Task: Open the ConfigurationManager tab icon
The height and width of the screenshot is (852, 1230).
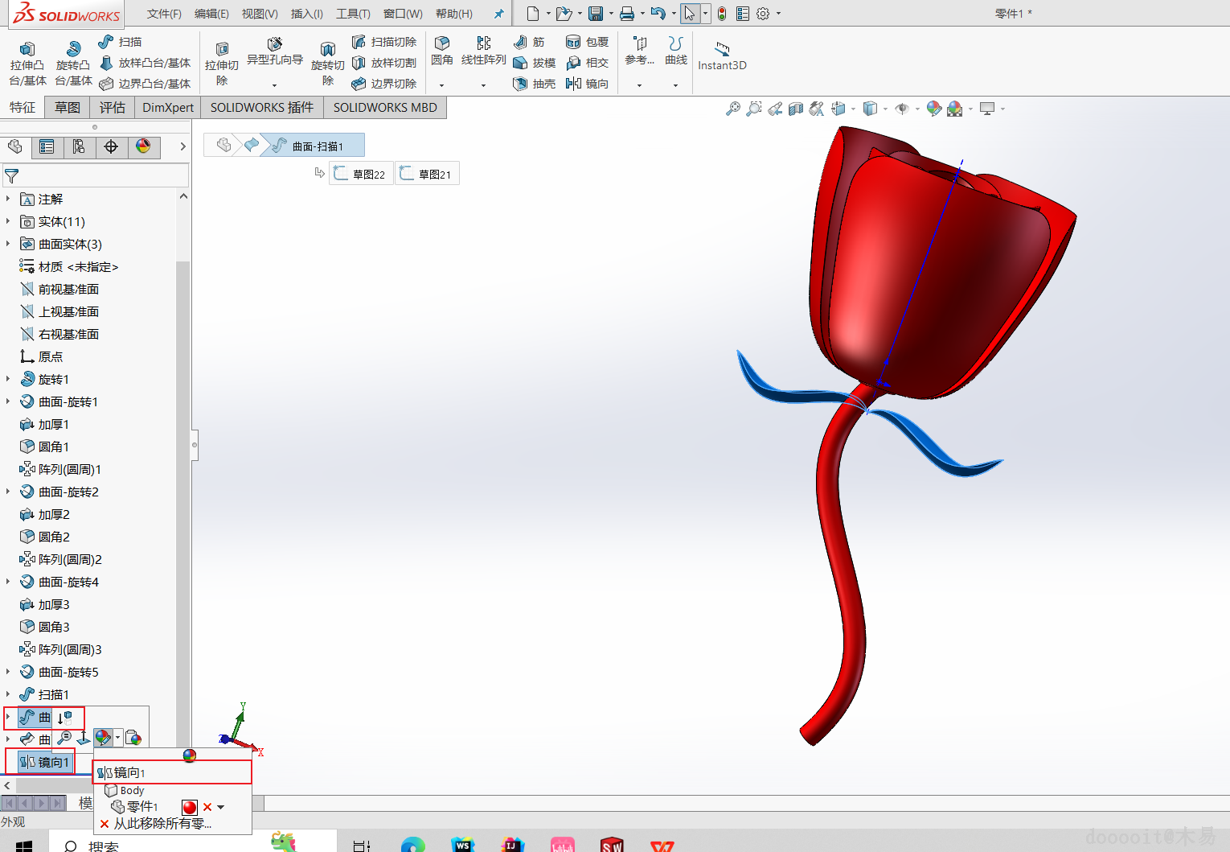Action: click(79, 146)
